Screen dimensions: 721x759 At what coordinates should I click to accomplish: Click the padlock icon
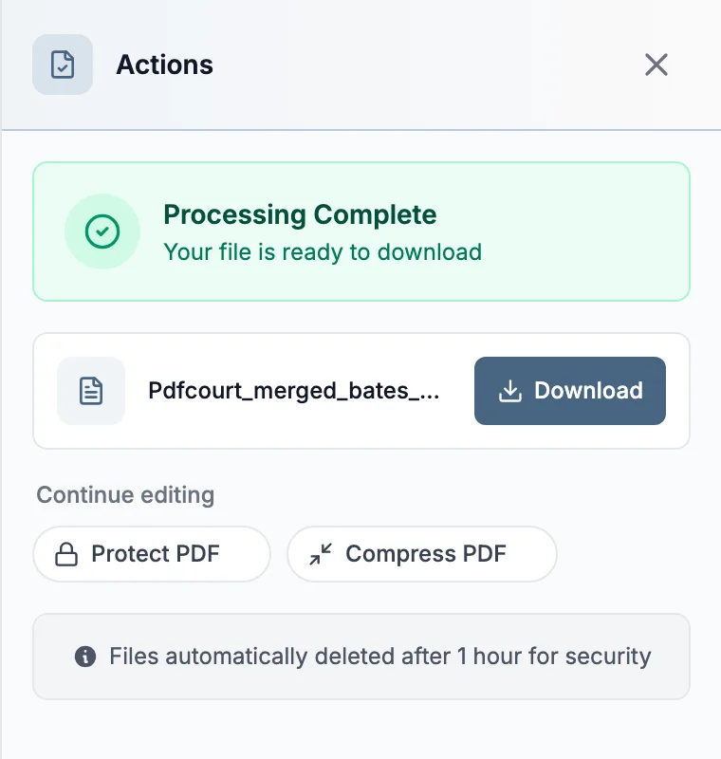66,554
